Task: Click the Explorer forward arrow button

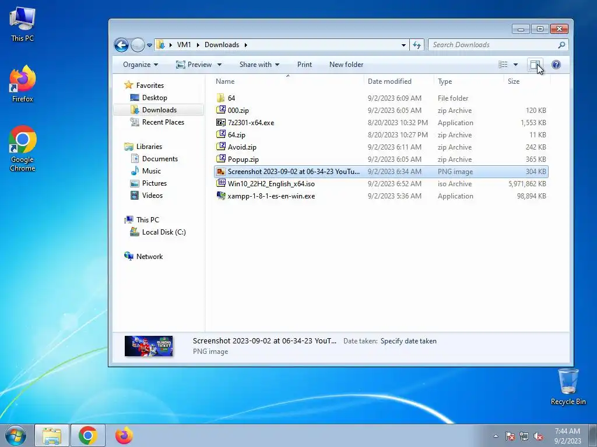Action: coord(138,45)
